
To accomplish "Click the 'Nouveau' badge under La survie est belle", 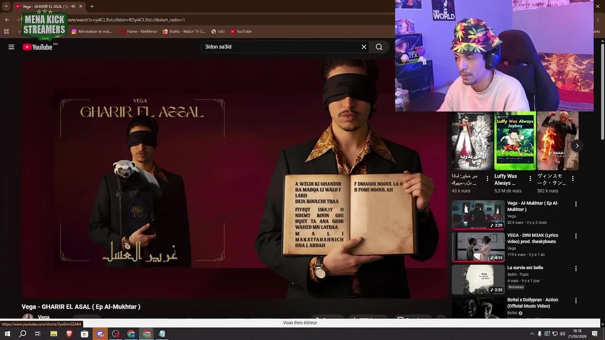I will click(516, 287).
